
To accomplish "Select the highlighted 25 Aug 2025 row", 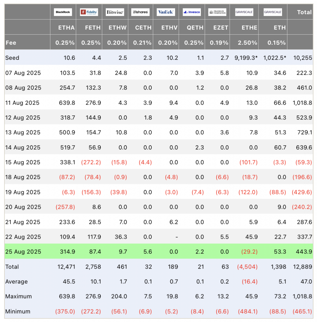I will click(x=159, y=251).
